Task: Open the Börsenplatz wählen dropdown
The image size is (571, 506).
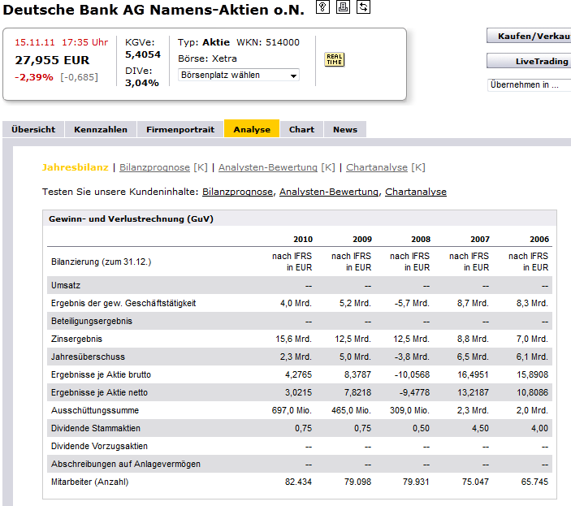Action: click(x=238, y=75)
